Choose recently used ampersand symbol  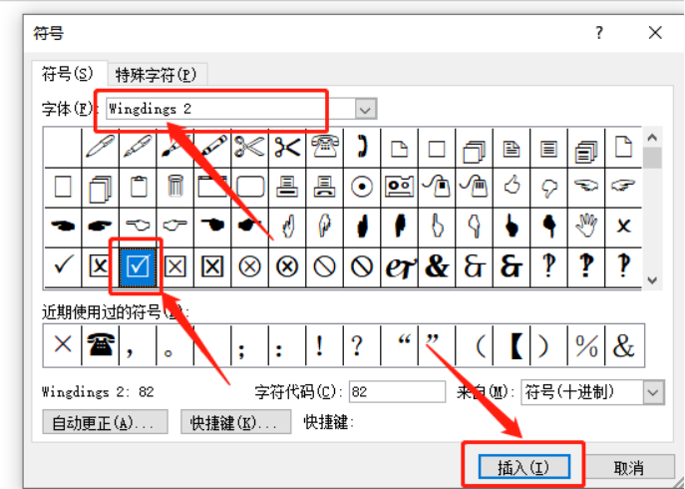point(624,345)
